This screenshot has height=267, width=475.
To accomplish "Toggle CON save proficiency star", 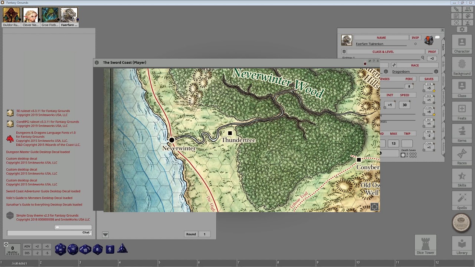I will click(433, 115).
